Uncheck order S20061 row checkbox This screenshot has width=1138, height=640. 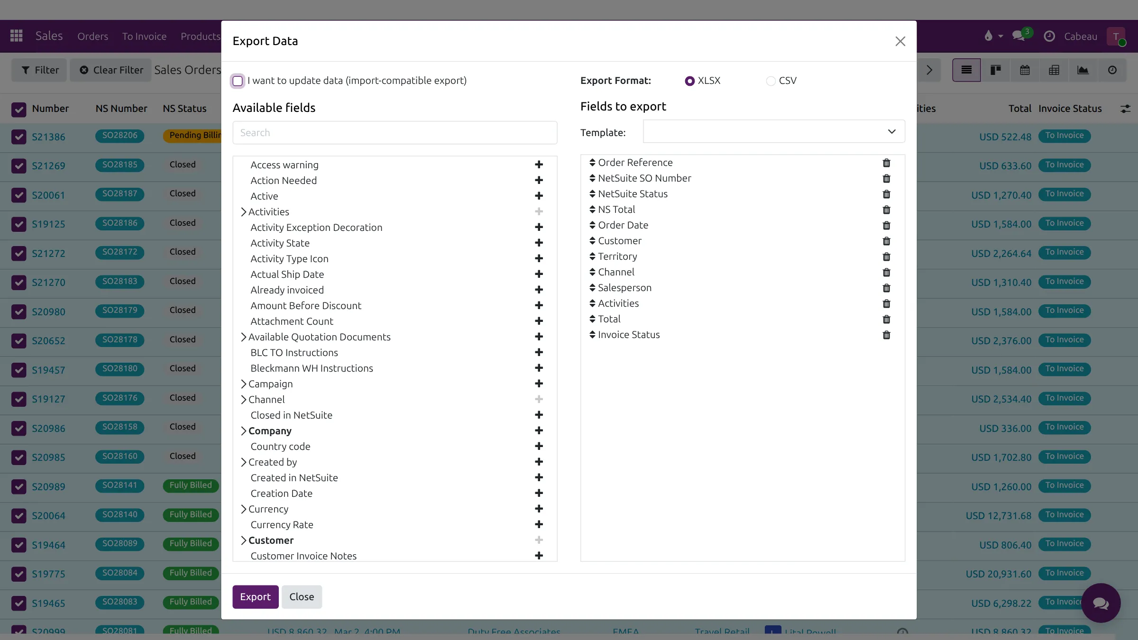[x=18, y=195]
